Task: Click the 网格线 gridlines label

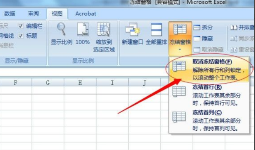Action: click(7, 36)
